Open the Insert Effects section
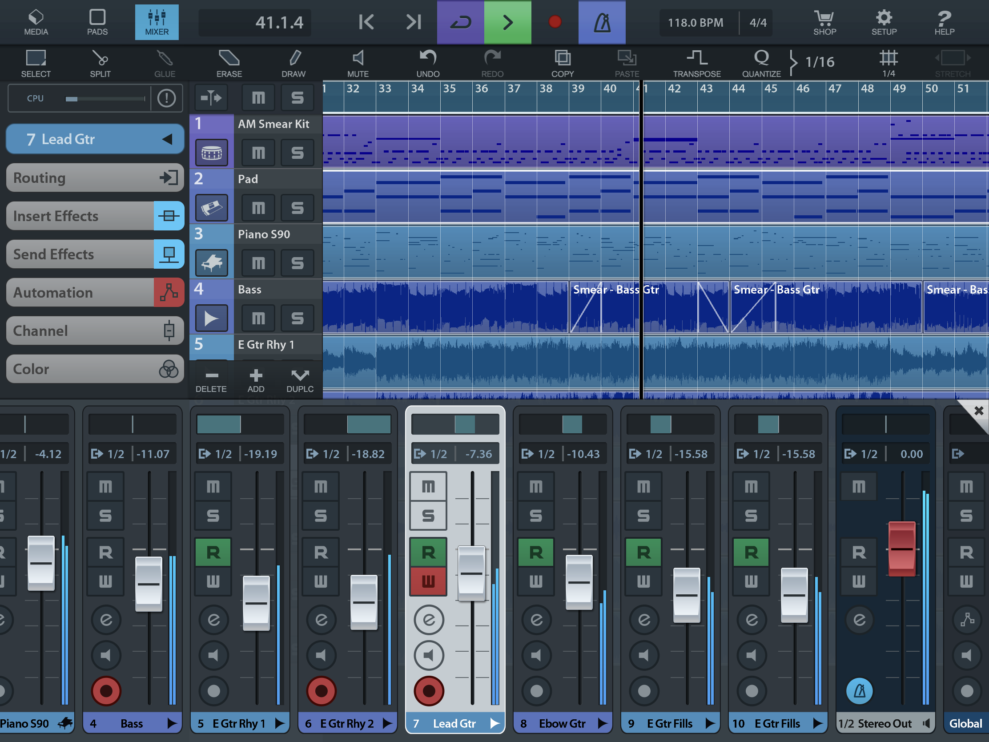Image resolution: width=989 pixels, height=742 pixels. pos(95,216)
